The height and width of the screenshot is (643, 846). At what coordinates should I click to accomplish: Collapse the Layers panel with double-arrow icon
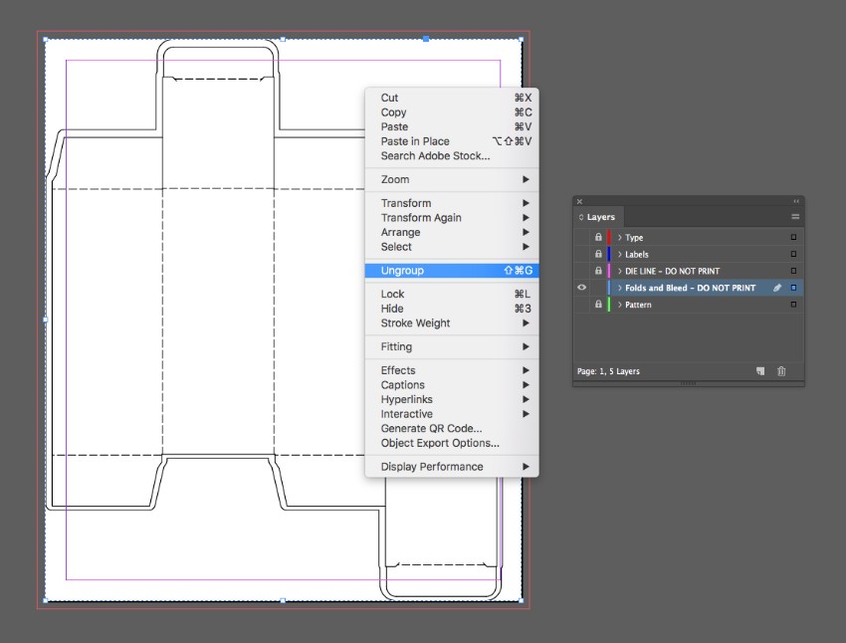pyautogui.click(x=795, y=201)
